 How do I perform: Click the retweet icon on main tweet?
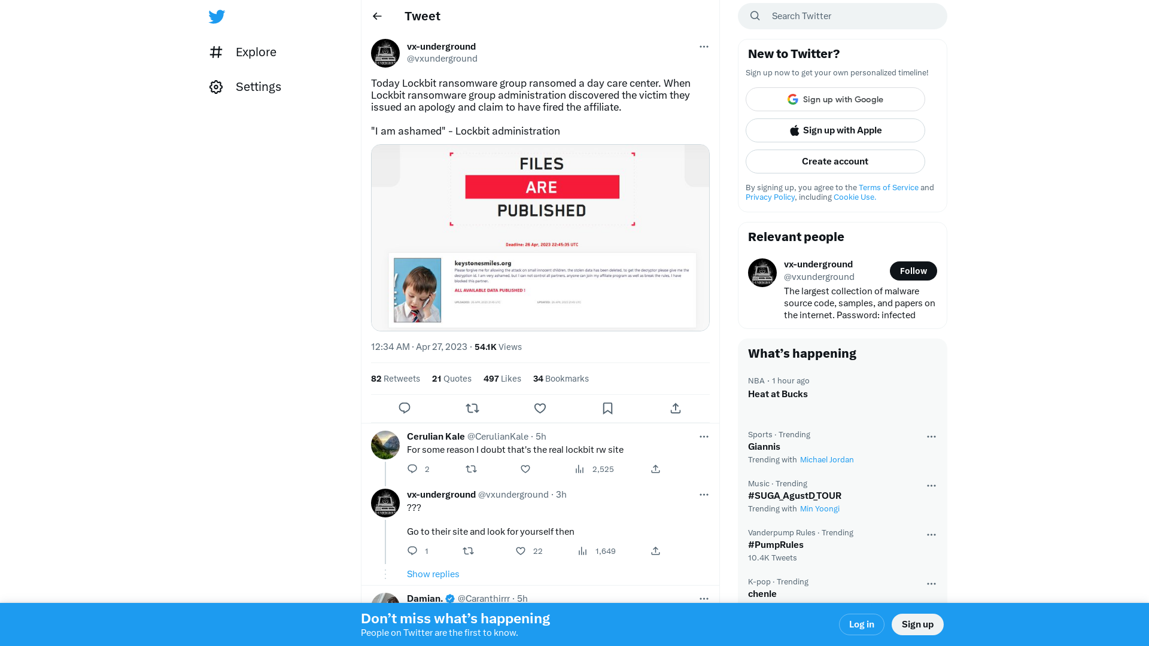click(x=472, y=409)
